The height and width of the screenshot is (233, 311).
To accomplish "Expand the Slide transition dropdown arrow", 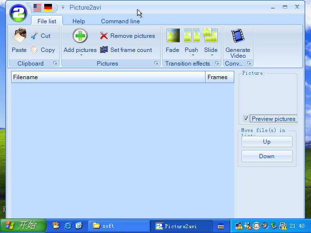I will pyautogui.click(x=212, y=55).
